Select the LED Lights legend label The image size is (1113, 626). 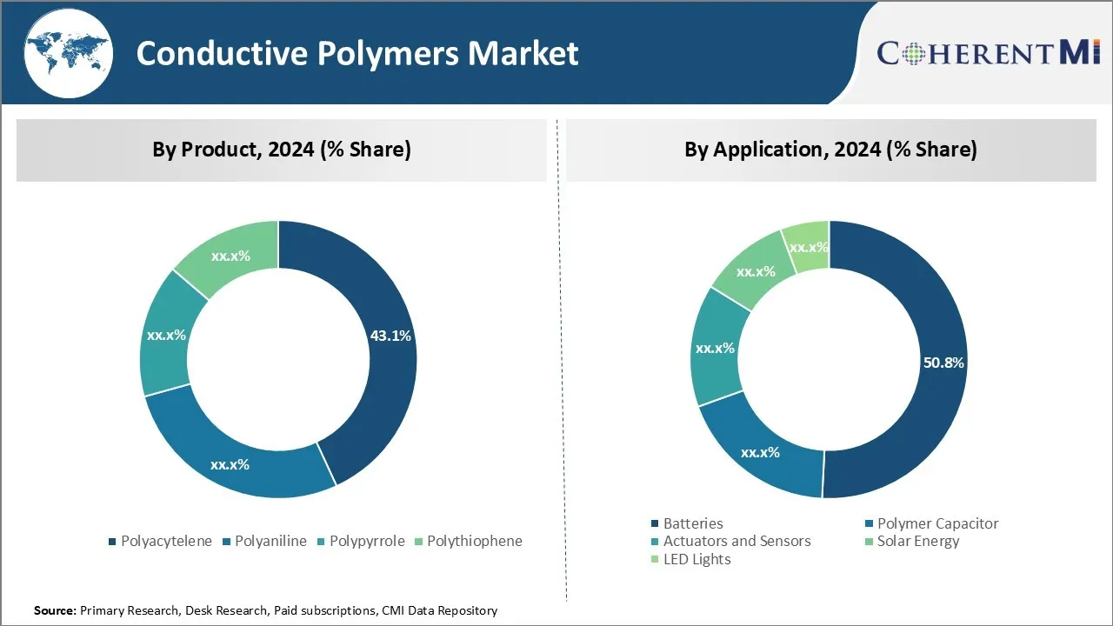[x=697, y=559]
